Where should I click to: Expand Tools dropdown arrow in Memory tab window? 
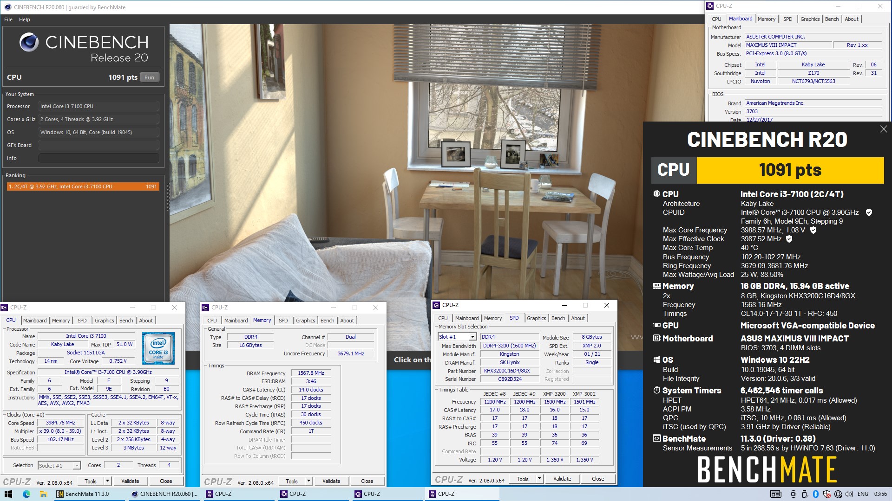308,481
